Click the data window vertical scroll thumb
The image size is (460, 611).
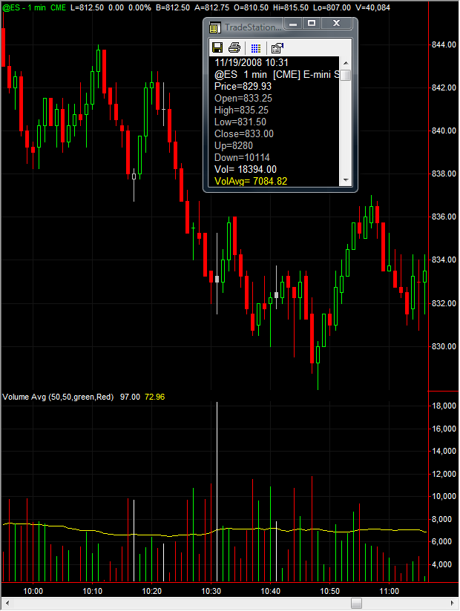[x=346, y=75]
